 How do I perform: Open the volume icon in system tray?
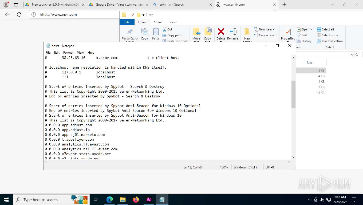[x=322, y=200]
